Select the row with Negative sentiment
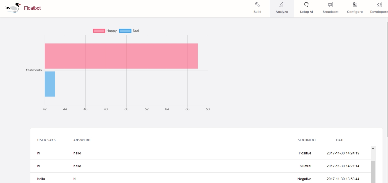 point(172,179)
